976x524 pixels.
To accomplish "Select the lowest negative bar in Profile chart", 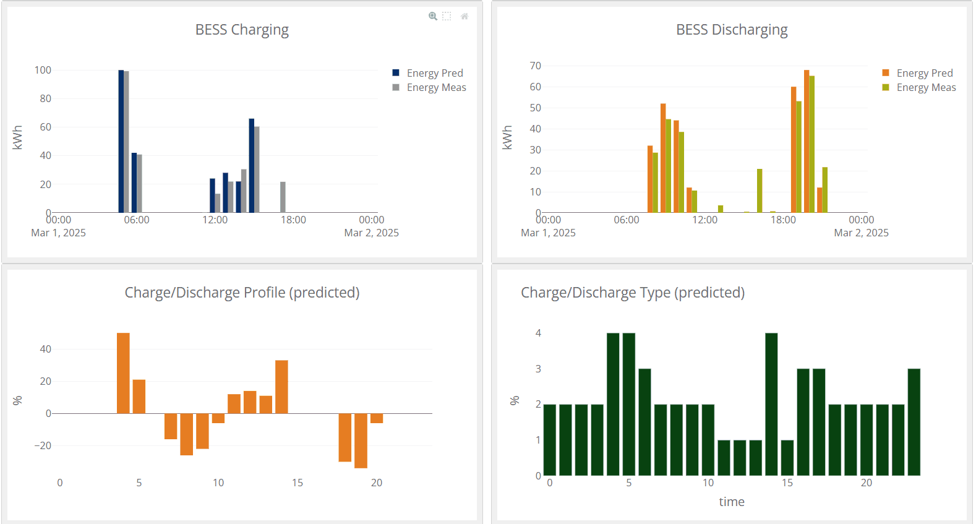I will 361,440.
